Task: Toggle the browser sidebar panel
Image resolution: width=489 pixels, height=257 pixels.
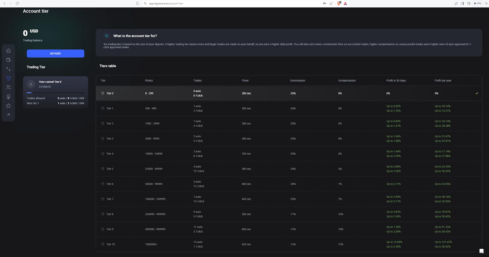Action: coord(462,3)
